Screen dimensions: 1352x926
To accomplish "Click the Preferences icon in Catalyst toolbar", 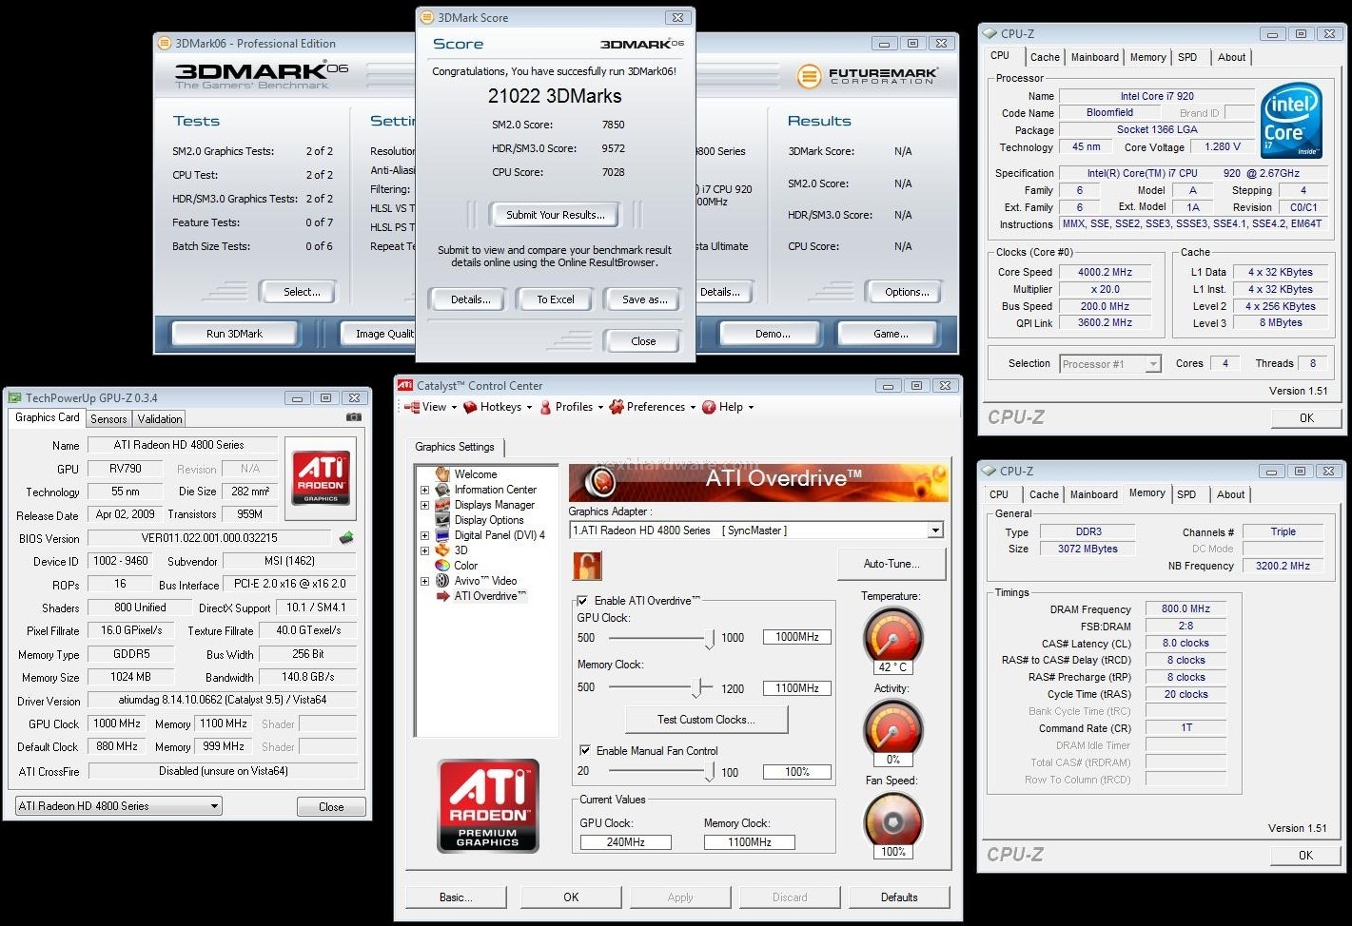I will tap(617, 407).
